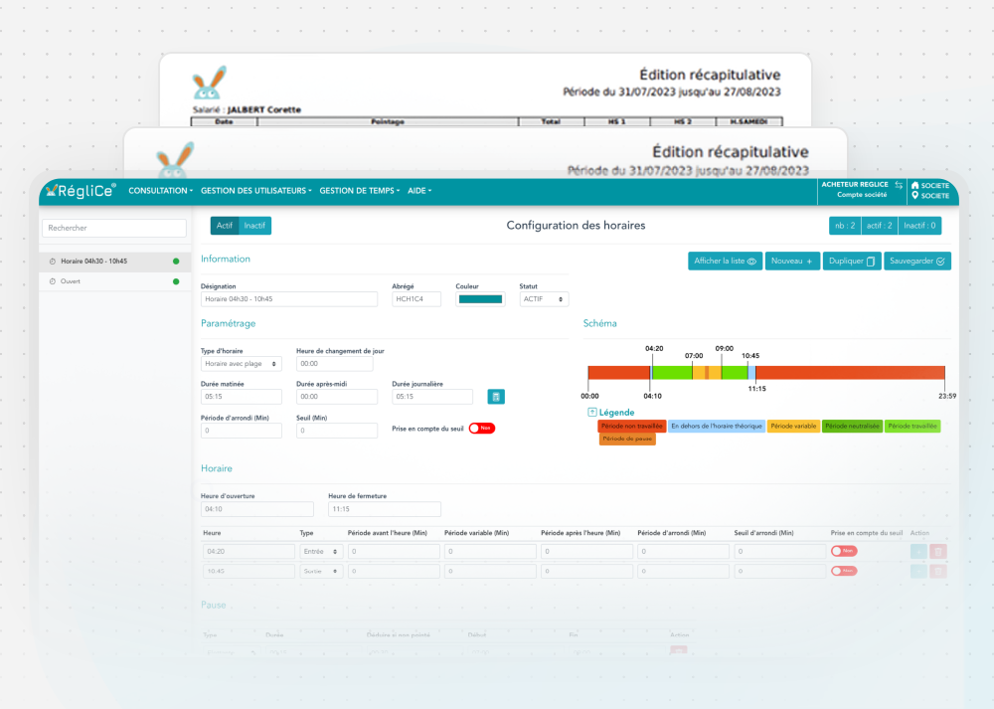Edit the Désignation field

pos(289,299)
